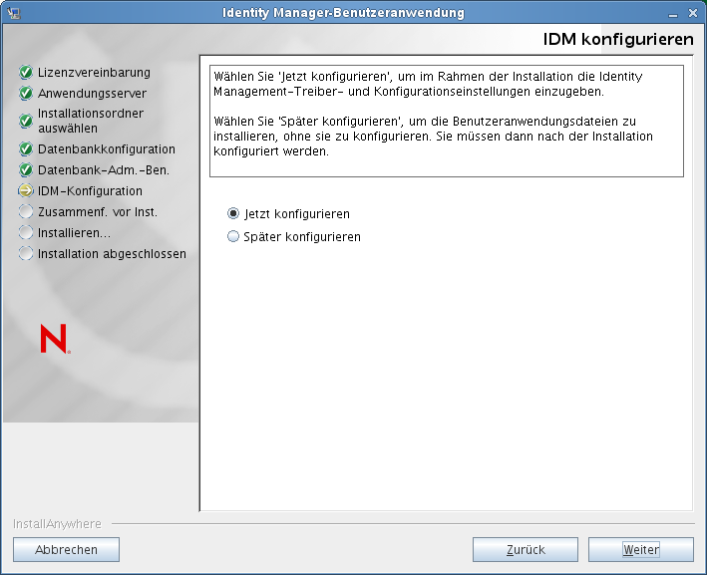Click the Abbrechen button
Viewport: 707px width, 575px height.
(66, 549)
